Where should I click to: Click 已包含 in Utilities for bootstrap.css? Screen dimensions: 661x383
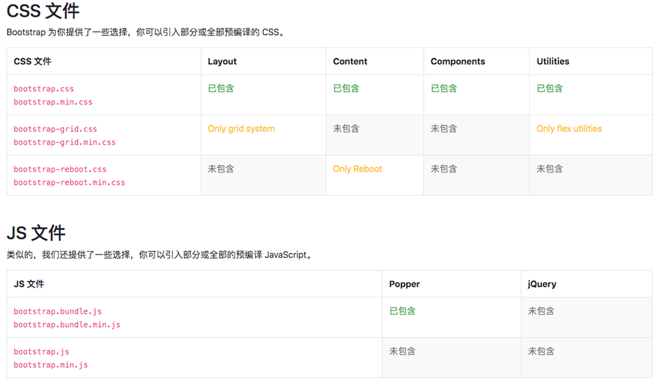550,88
